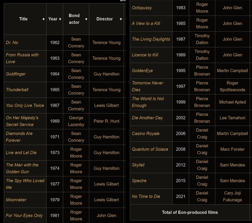Open the Moonraker film link

pos(16,200)
